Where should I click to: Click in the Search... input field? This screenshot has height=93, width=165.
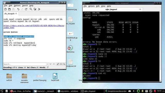25,64
